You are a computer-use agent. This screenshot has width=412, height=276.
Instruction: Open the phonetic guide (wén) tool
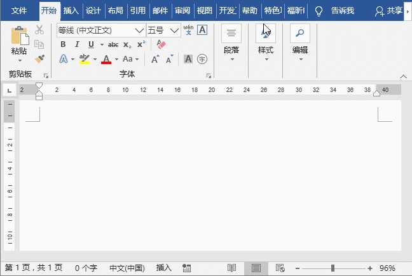pos(188,30)
